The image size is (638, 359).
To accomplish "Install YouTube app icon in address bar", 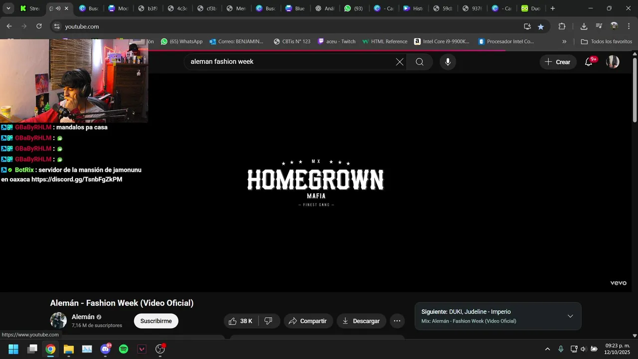I will pyautogui.click(x=527, y=26).
